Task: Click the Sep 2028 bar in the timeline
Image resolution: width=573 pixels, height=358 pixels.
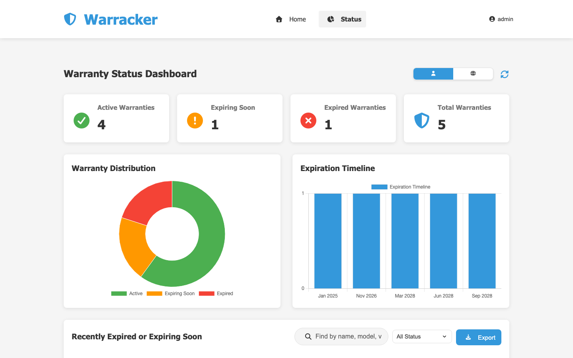Action: [482, 241]
